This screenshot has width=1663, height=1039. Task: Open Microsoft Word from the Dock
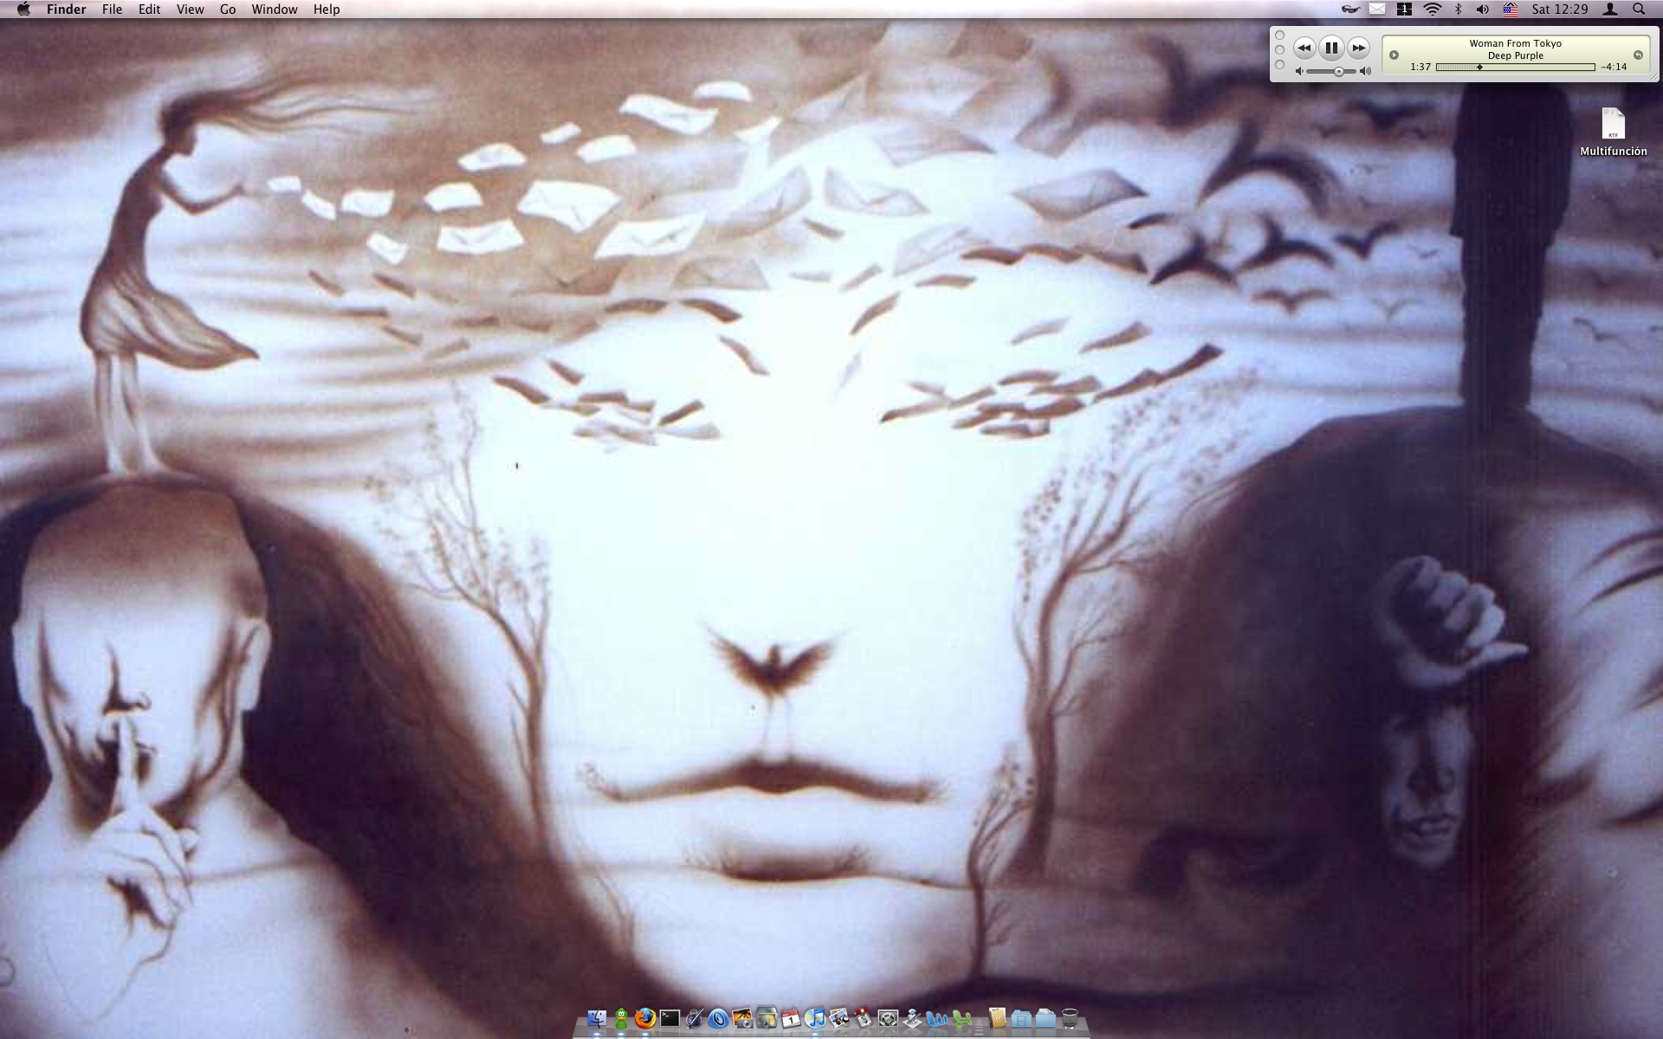(936, 1019)
